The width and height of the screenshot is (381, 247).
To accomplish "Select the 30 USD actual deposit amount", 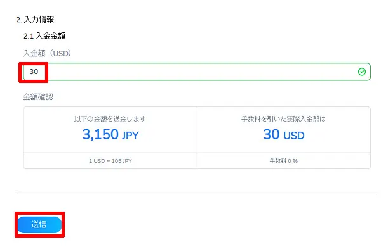I will pos(284,134).
